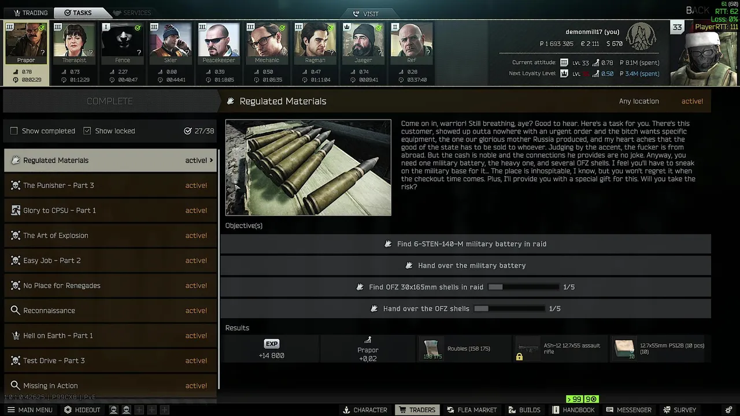Click the Next Loyalty Level line
This screenshot has width=740, height=416.
coord(584,74)
